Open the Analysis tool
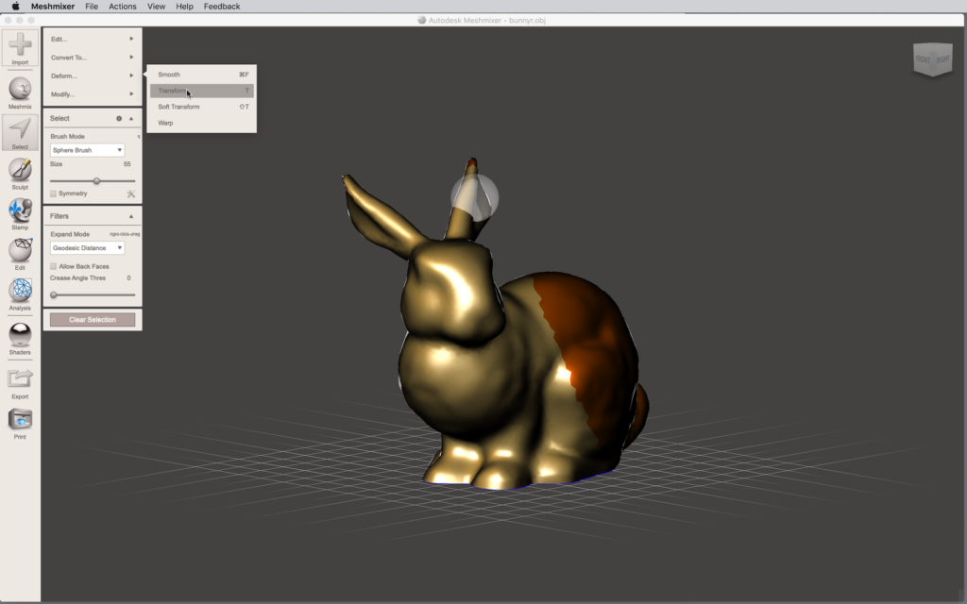This screenshot has width=967, height=604. pos(20,291)
